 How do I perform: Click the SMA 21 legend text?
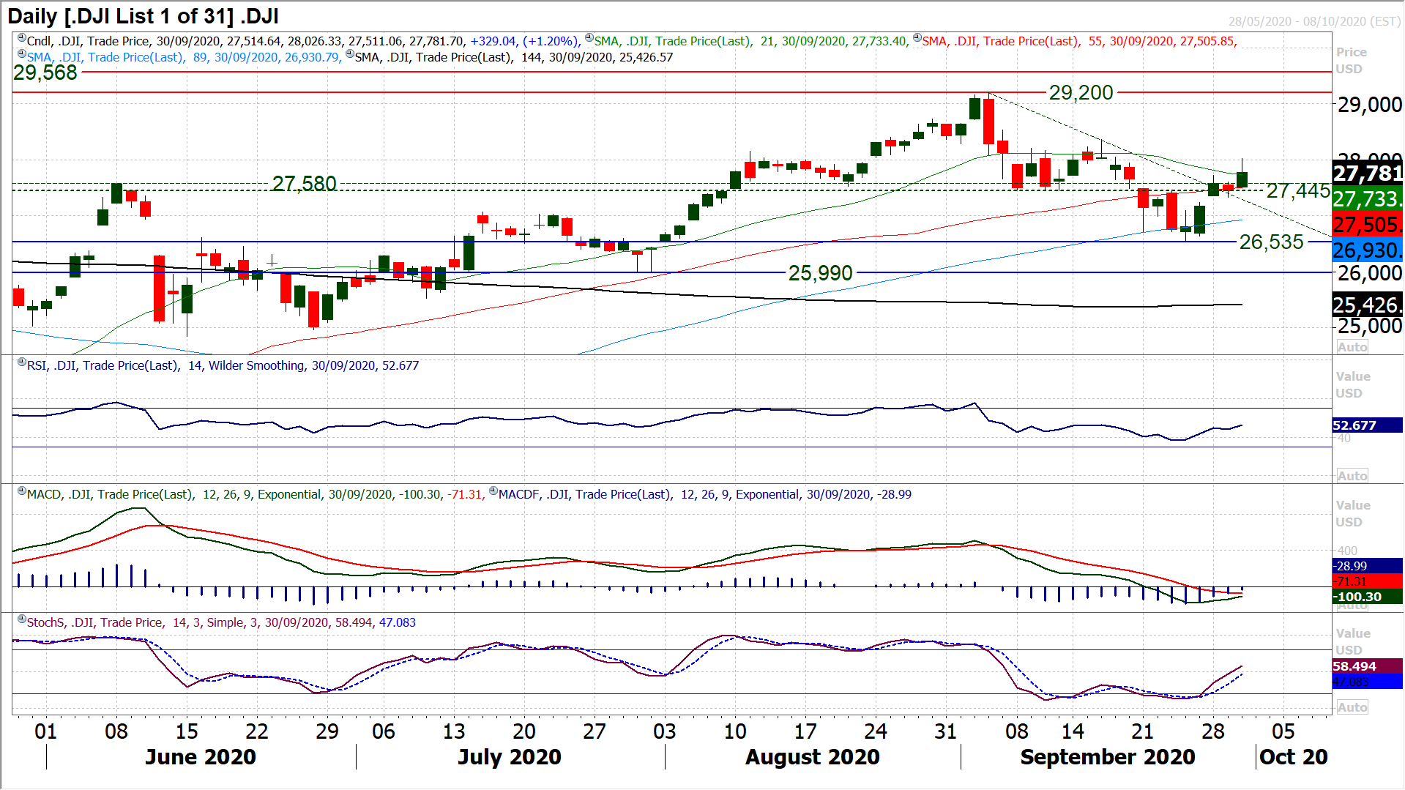pos(752,41)
